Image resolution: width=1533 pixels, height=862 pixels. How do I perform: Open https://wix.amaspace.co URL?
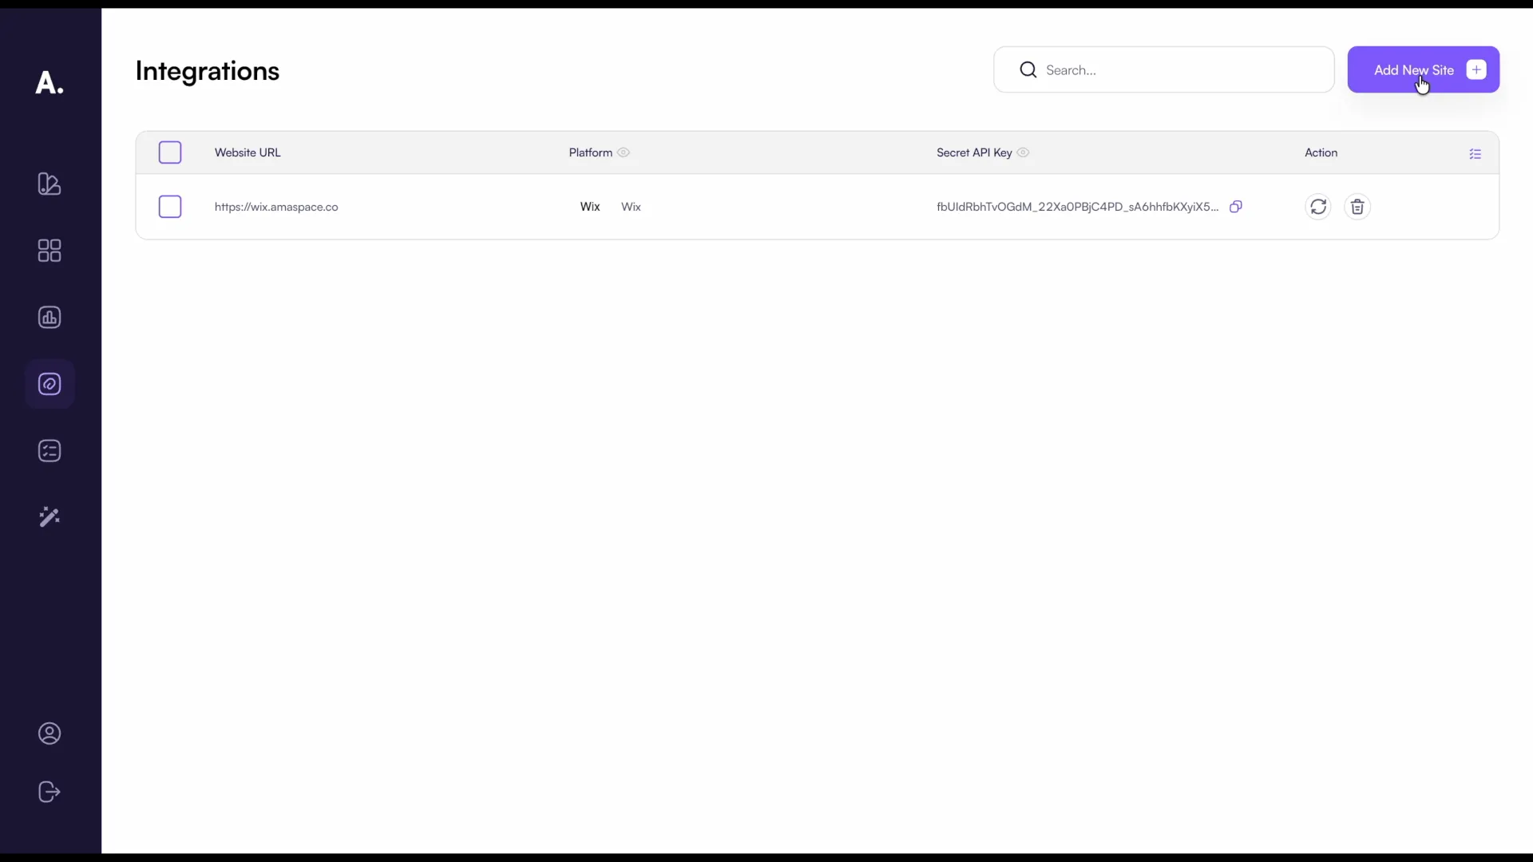point(276,207)
